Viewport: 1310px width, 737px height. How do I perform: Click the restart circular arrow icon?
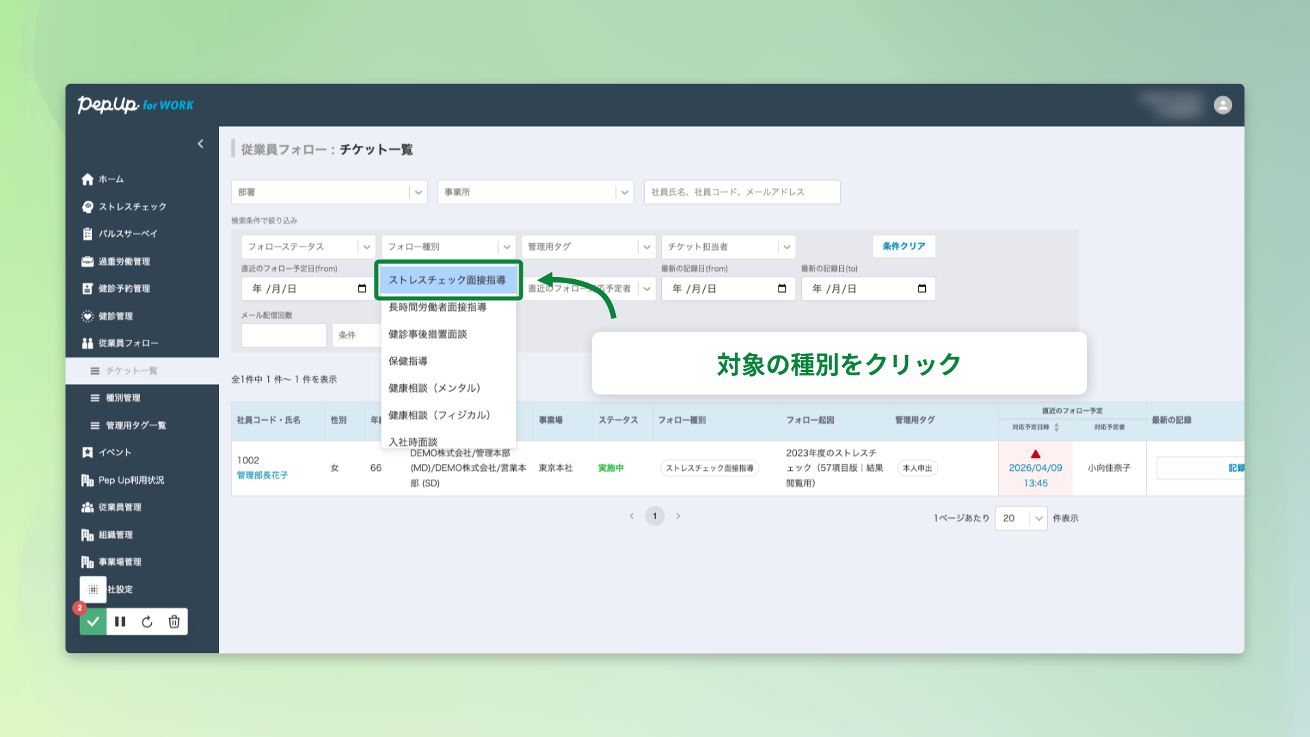[x=147, y=622]
